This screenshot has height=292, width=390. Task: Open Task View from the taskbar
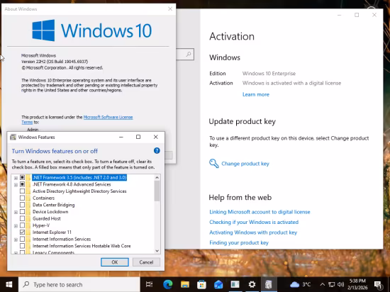pyautogui.click(x=149, y=284)
